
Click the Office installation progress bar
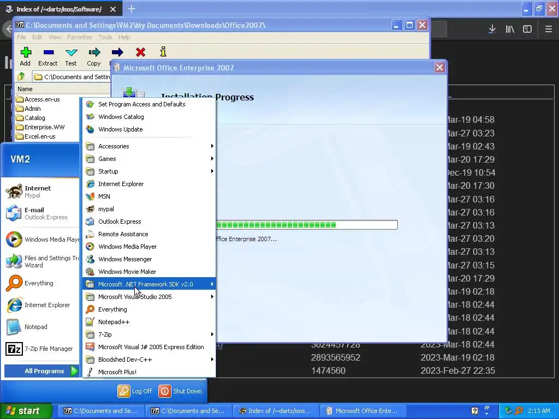(307, 225)
